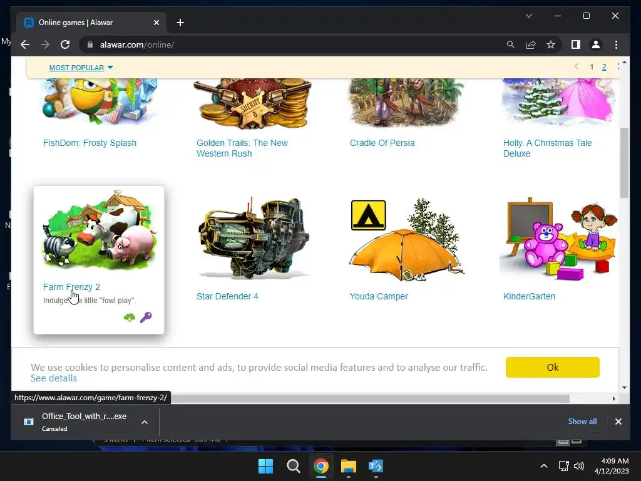
Task: Click the address bar URL alawar.com/online/
Action: [x=137, y=44]
